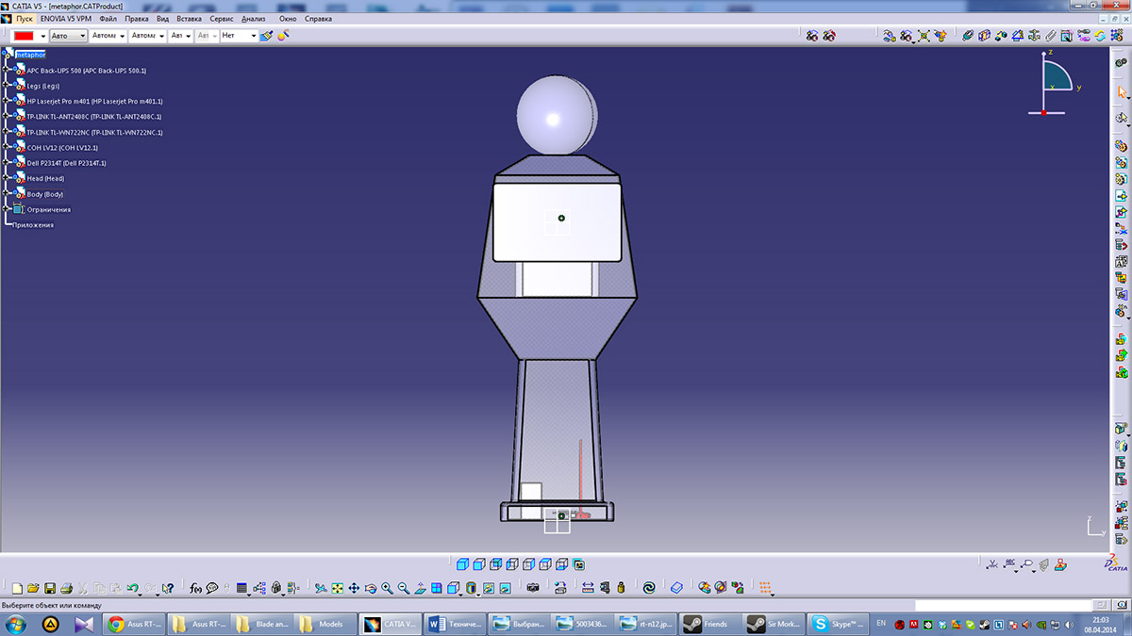This screenshot has height=636, width=1132.
Task: Activate the Pan view tool
Action: pos(354,588)
